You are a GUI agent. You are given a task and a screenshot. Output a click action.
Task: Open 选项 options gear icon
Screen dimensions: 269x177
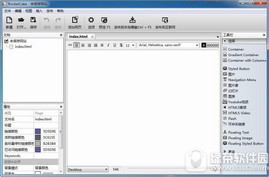[x=91, y=20]
